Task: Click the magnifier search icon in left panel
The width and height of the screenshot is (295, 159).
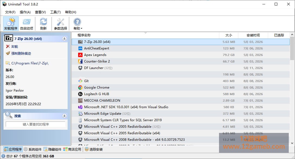Action: pos(8,115)
